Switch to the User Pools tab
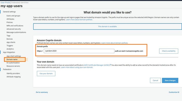The width and height of the screenshot is (182, 101). point(5,2)
